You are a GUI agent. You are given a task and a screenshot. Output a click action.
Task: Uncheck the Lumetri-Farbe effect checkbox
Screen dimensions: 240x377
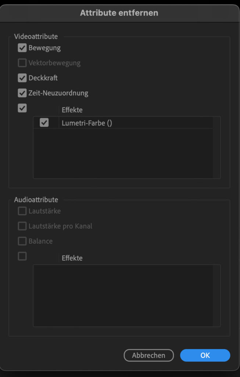(x=44, y=123)
